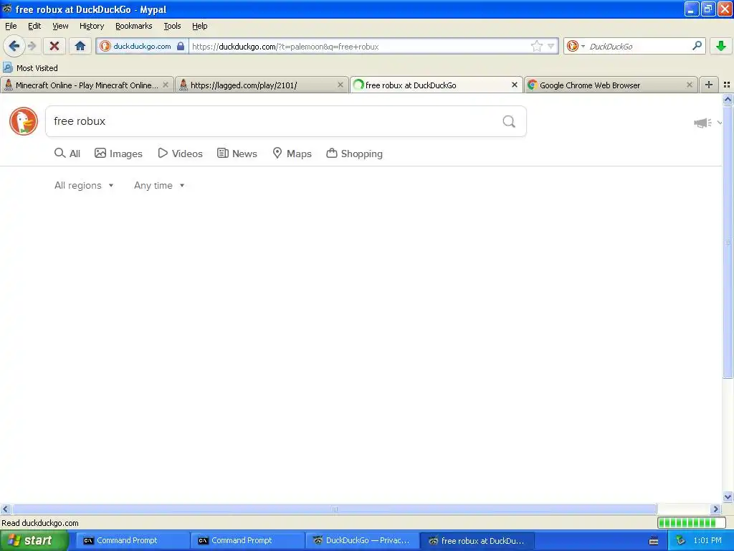Image resolution: width=734 pixels, height=551 pixels.
Task: Open the View menu
Action: coord(60,26)
